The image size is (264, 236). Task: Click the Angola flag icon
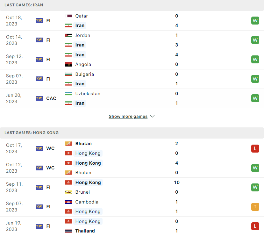68,64
